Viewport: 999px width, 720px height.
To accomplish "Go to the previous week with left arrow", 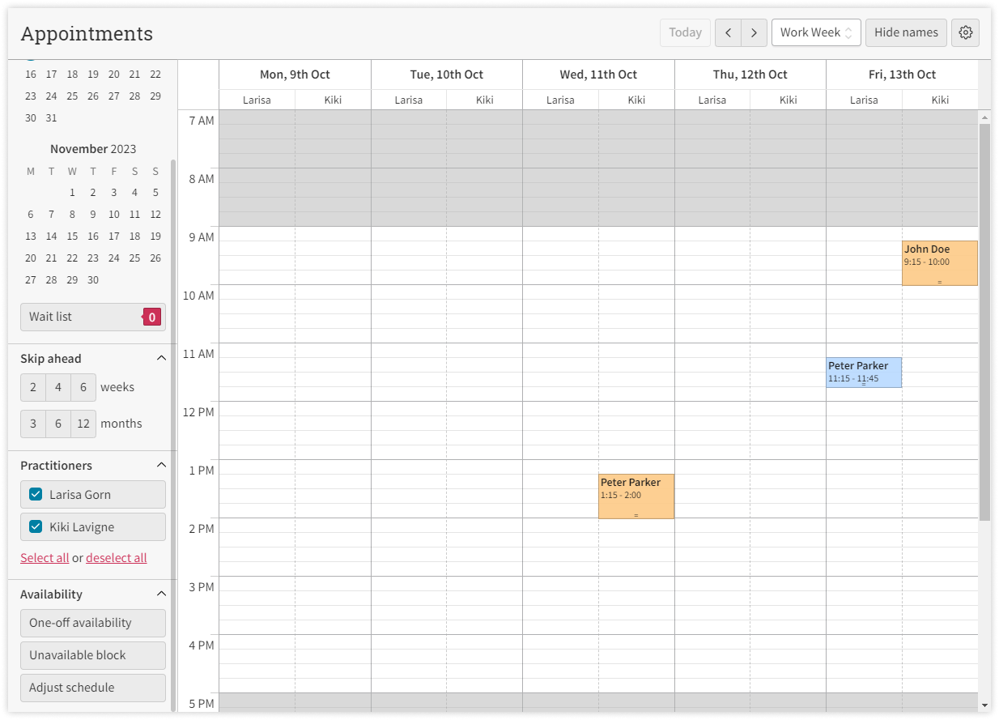I will pos(728,32).
